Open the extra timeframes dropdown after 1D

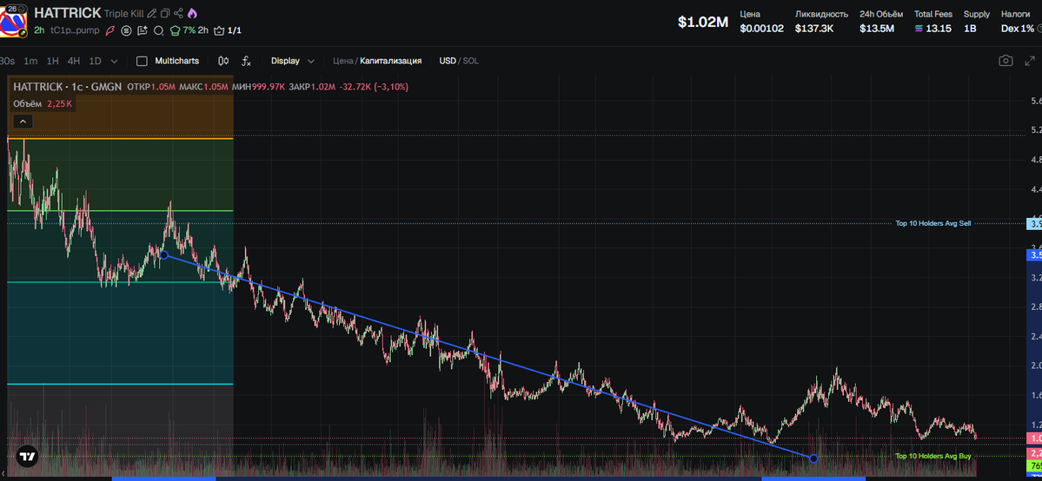116,61
